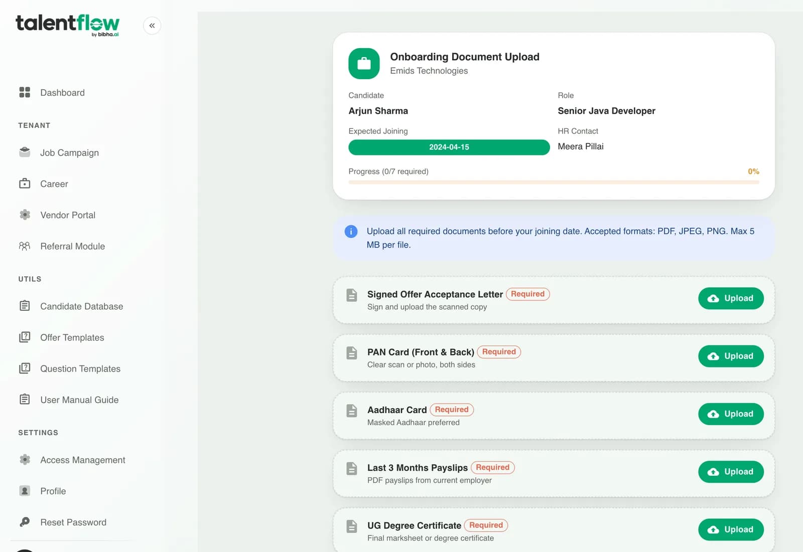Screen dimensions: 803x552
Task: Click HR contact Meera Pillai
Action: [x=581, y=146]
